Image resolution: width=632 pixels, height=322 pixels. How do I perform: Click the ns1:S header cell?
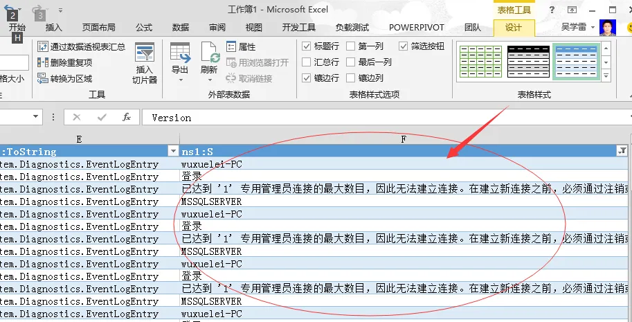tap(404, 151)
